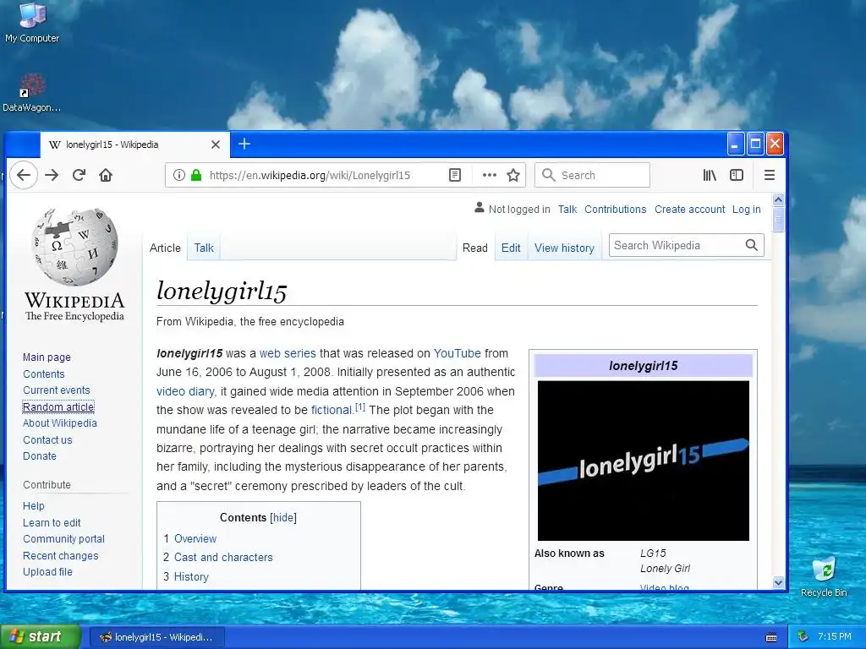Open the Recent changes link

60,556
